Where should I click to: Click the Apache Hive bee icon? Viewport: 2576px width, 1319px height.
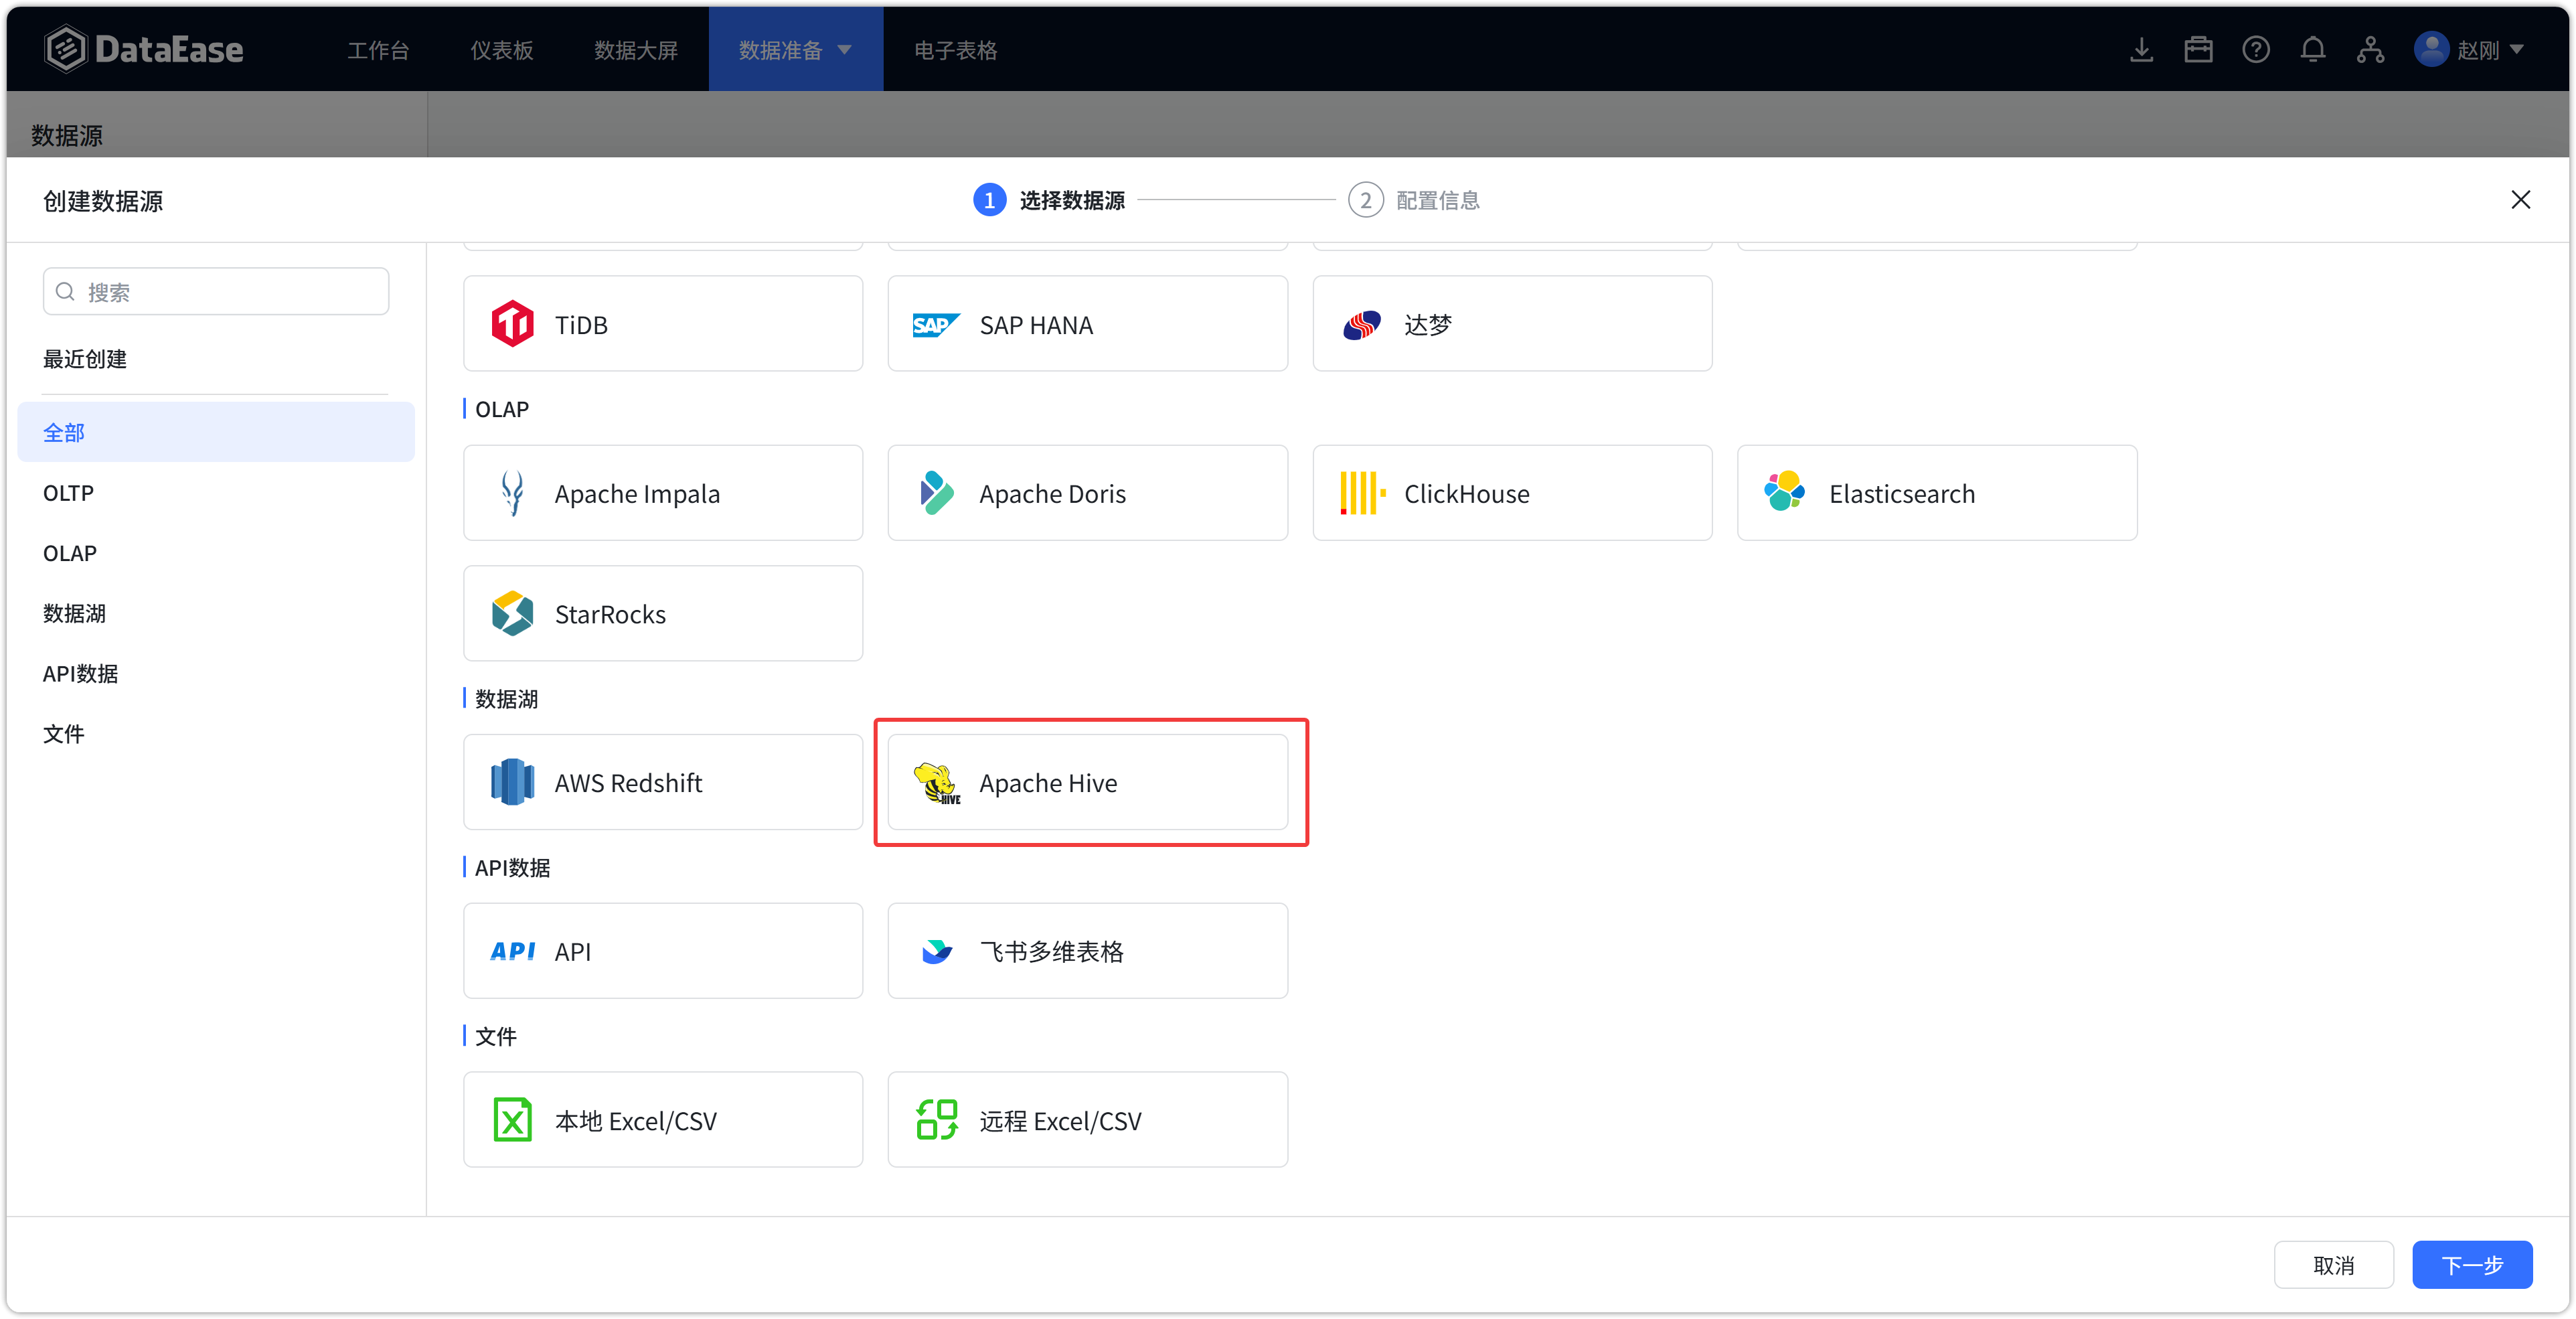point(937,783)
